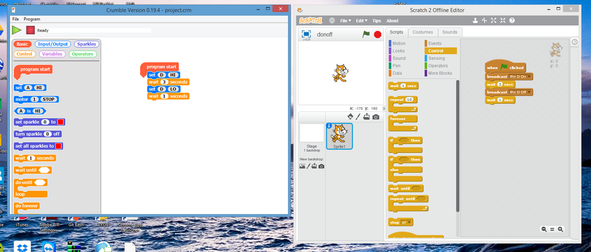Switch to the Sounds tab
The image size is (591, 252).
pos(450,32)
